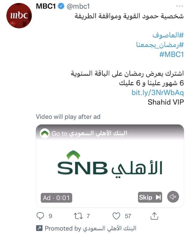
Task: Skip the video ad
Action: (x=150, y=197)
